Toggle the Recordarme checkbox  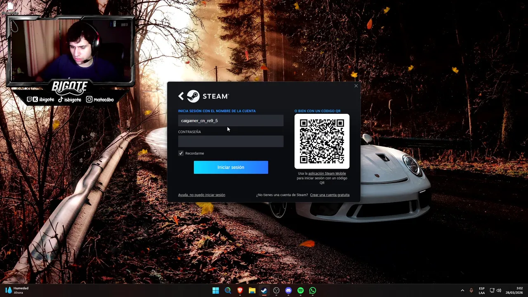tap(181, 153)
